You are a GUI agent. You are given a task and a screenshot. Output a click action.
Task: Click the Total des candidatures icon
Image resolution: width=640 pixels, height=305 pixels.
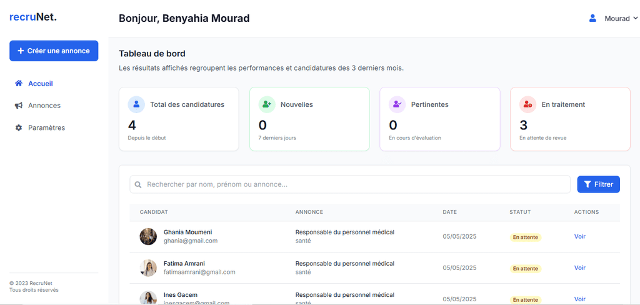[136, 104]
